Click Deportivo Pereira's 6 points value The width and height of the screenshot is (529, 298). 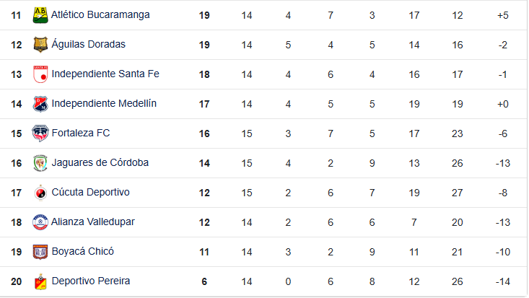pos(204,281)
